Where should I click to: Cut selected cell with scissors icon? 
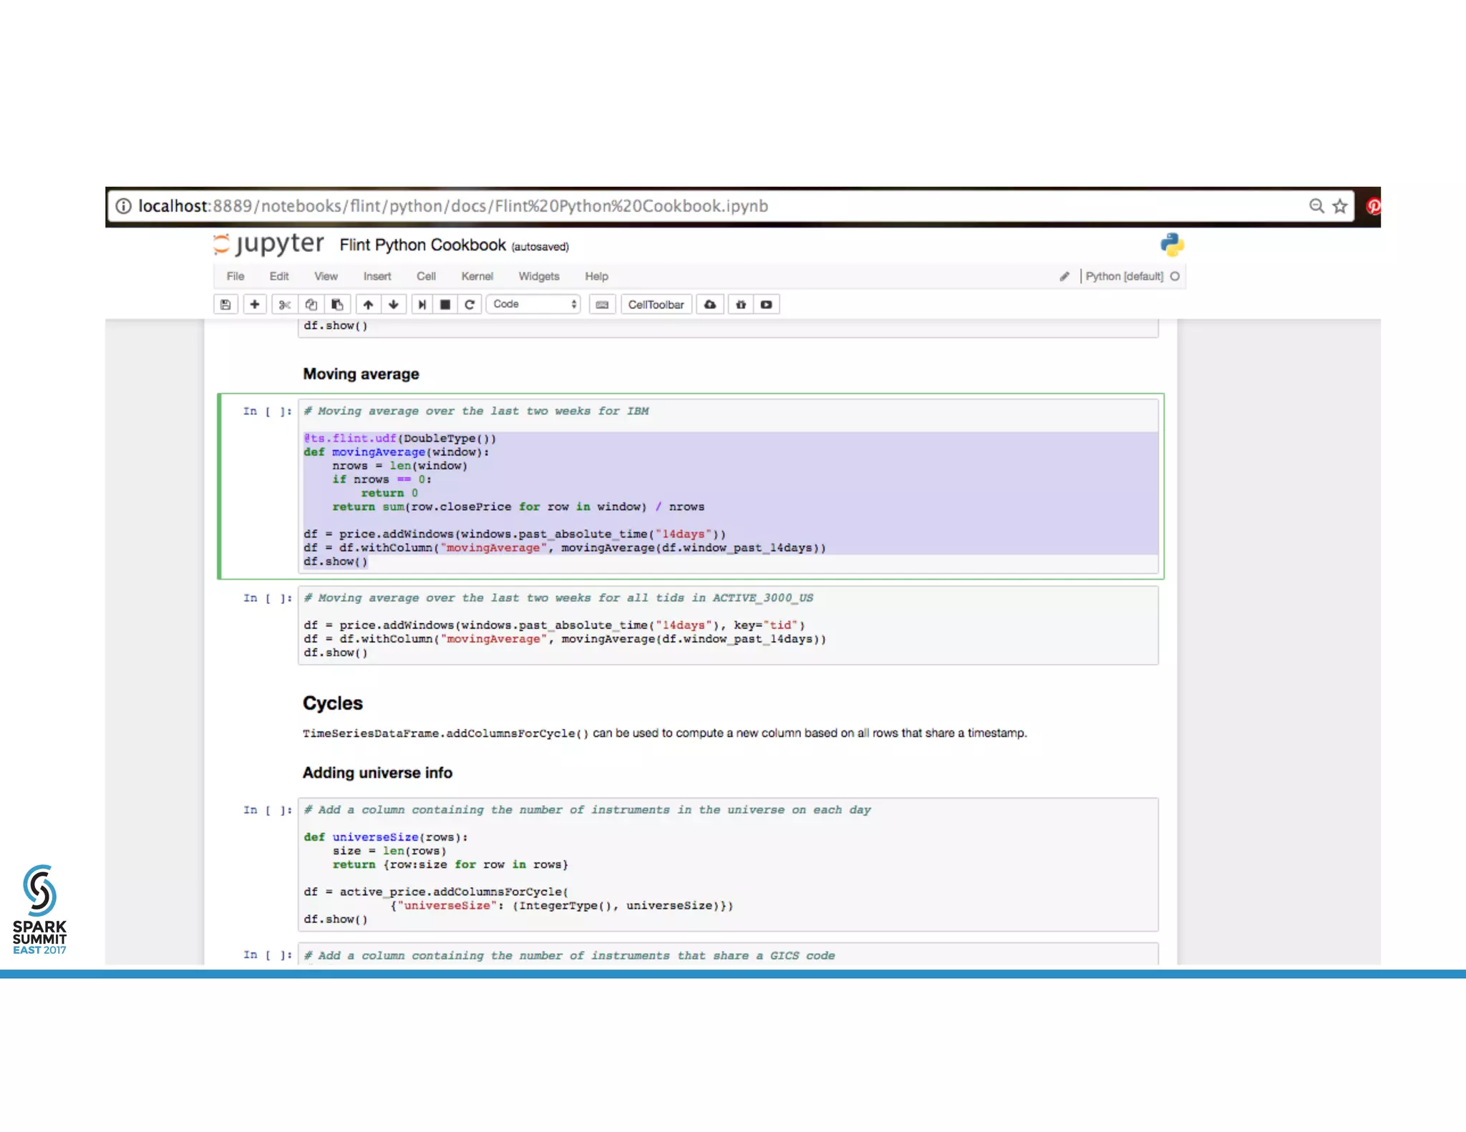point(285,305)
